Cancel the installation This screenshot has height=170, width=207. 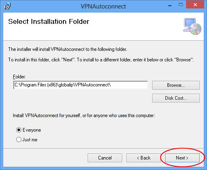[105, 158]
